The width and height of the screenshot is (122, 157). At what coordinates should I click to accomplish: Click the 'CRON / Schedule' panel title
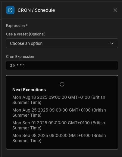tap(36, 10)
